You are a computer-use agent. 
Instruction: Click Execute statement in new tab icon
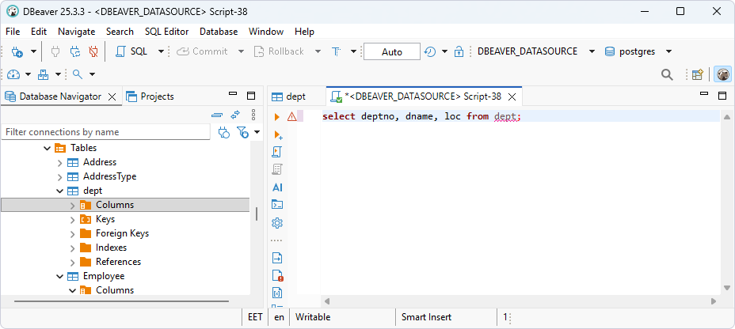click(x=278, y=134)
